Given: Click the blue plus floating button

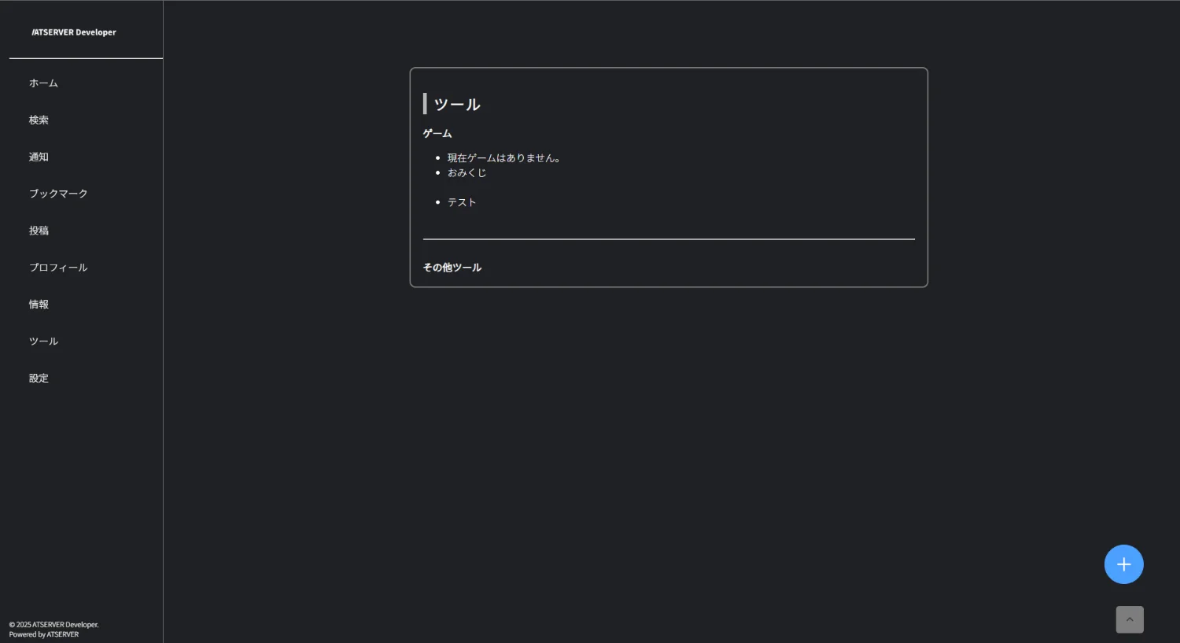Looking at the screenshot, I should [1123, 564].
